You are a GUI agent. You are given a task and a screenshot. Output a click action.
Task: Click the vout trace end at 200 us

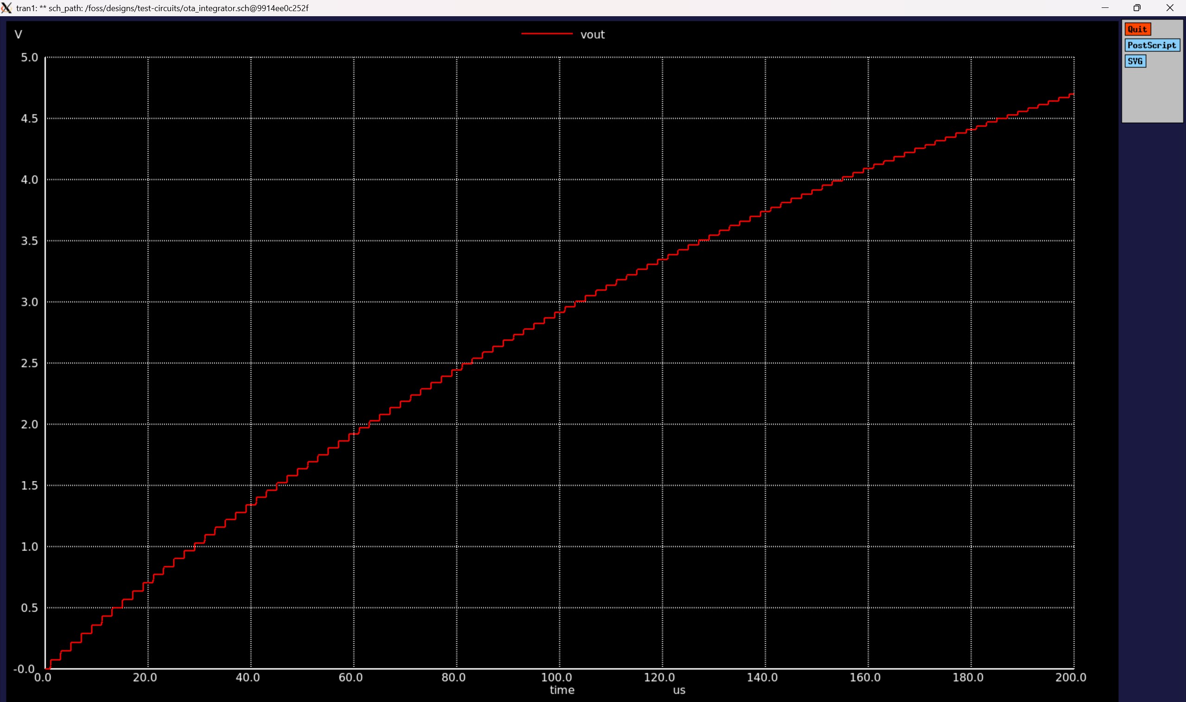[x=1072, y=95]
